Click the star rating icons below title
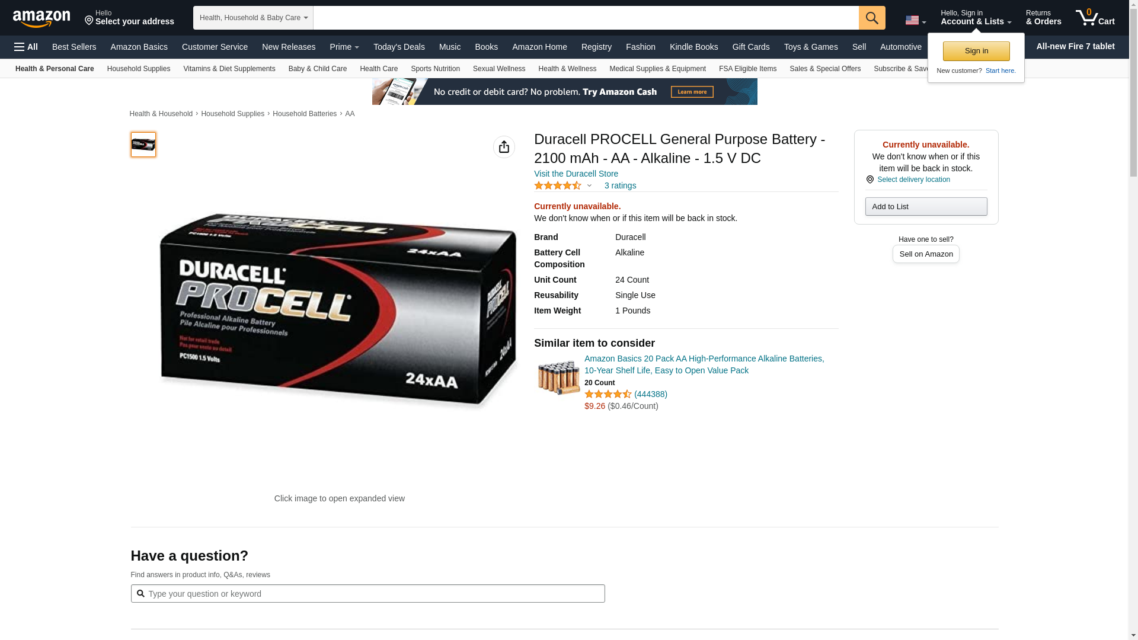Screen dimensions: 1138x640 tap(558, 185)
